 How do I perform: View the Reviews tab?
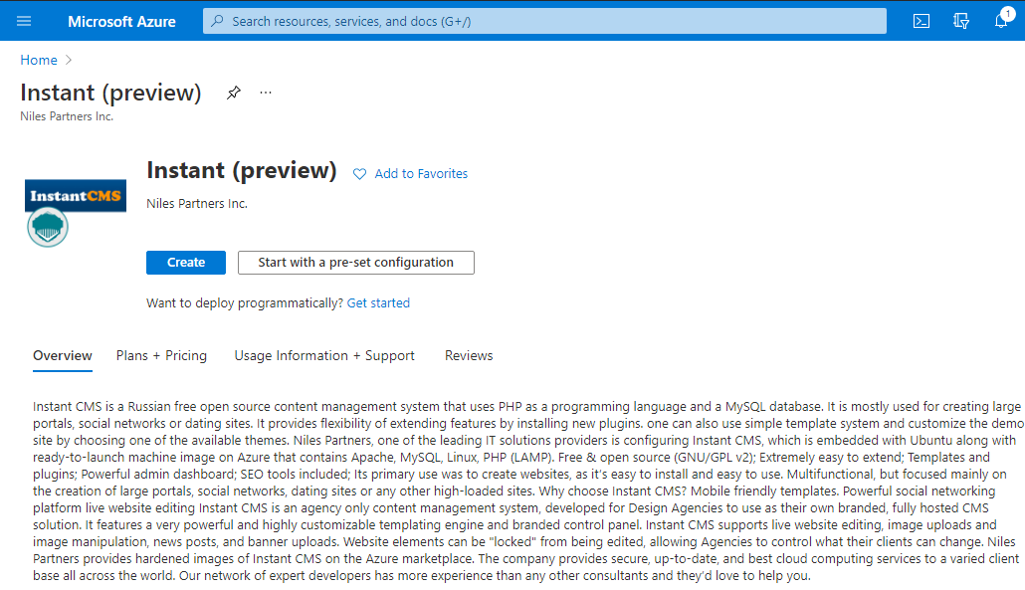(469, 355)
